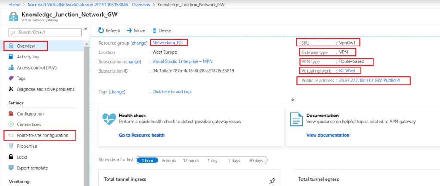Collapse the essentials section chevron

(x=293, y=100)
